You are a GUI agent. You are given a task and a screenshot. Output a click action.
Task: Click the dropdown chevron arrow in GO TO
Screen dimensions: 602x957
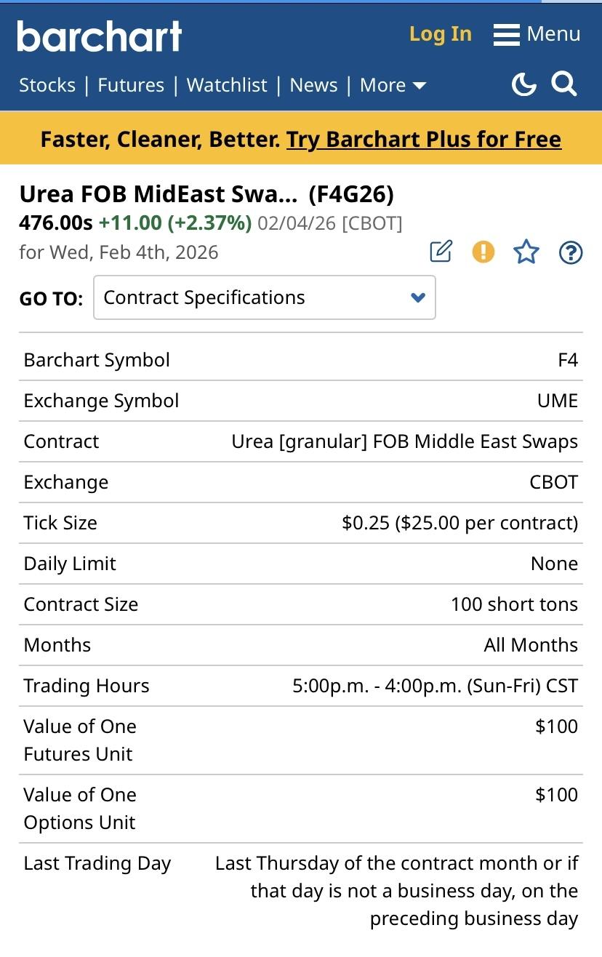tap(418, 297)
